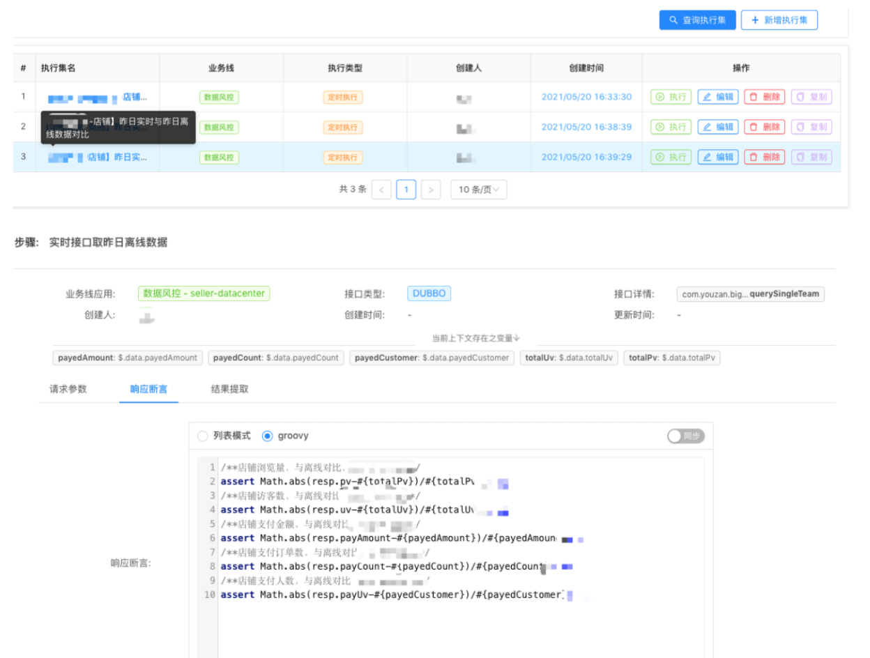The image size is (870, 658).
Task: Delete execution set in row 1
Action: tap(764, 97)
